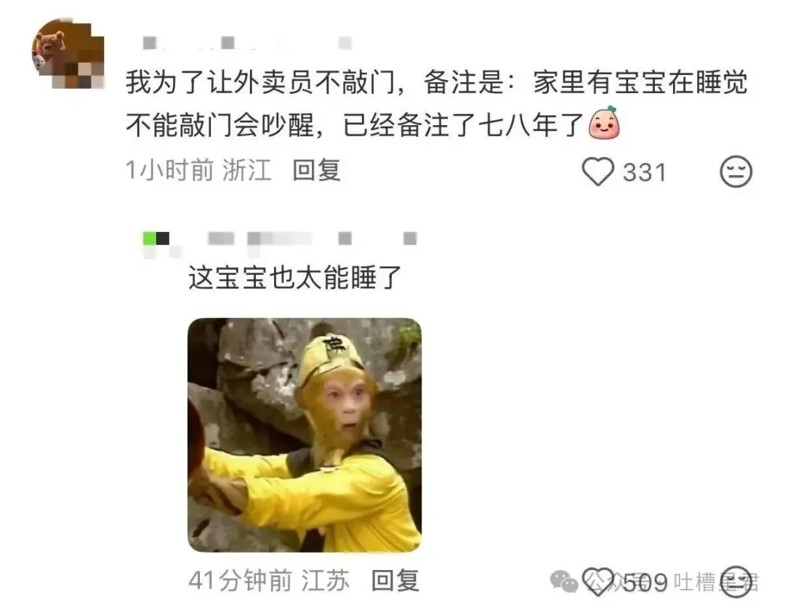Click the 1小时前 timestamp
785x613 pixels.
(x=169, y=170)
